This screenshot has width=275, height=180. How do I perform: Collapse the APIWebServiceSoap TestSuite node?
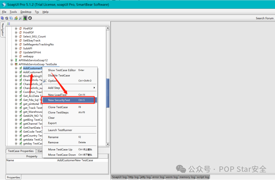click(x=11, y=64)
